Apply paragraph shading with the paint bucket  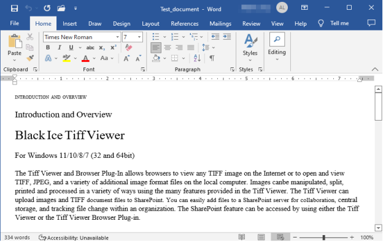pyautogui.click(x=156, y=58)
